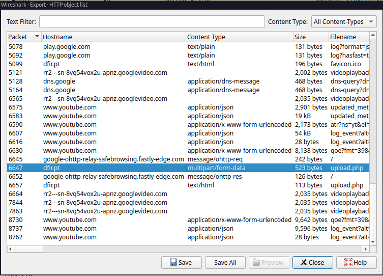This screenshot has height=276, width=383.
Task: Select packet 6583 19 kB row
Action: 188,116
